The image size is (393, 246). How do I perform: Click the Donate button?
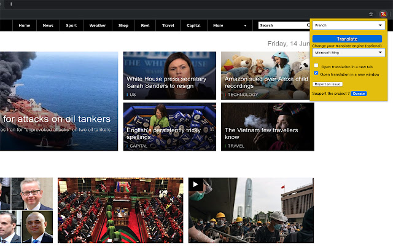coord(359,93)
